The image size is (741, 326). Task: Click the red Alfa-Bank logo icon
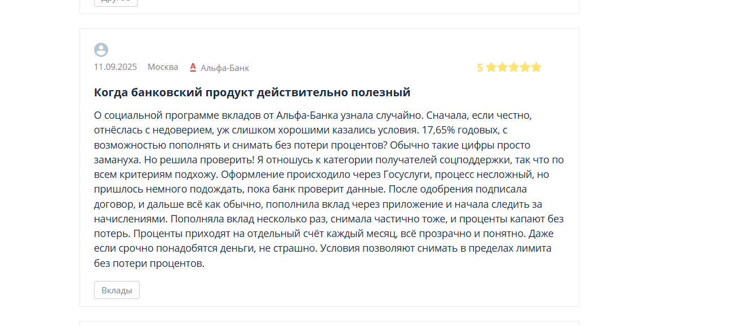click(193, 67)
